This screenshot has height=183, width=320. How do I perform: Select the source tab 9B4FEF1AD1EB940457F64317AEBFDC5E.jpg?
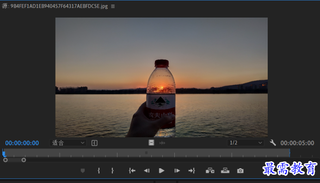[x=55, y=6]
